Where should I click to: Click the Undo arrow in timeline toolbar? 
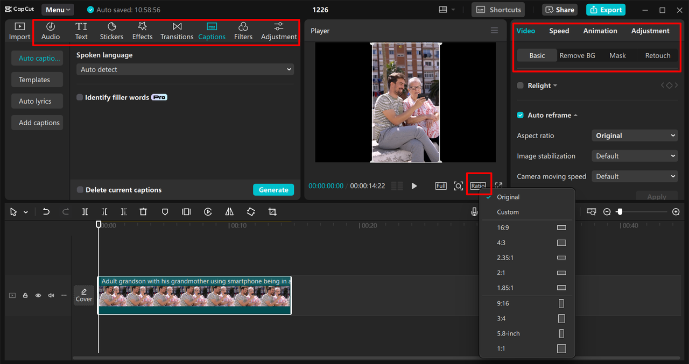pyautogui.click(x=46, y=212)
